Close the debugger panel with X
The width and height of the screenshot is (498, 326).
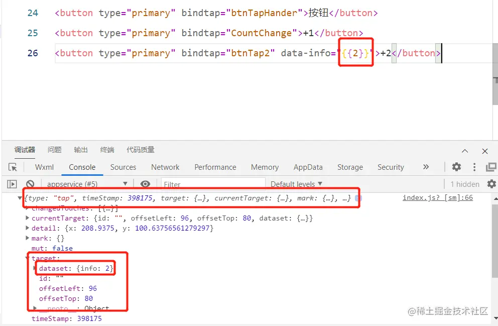coord(484,151)
